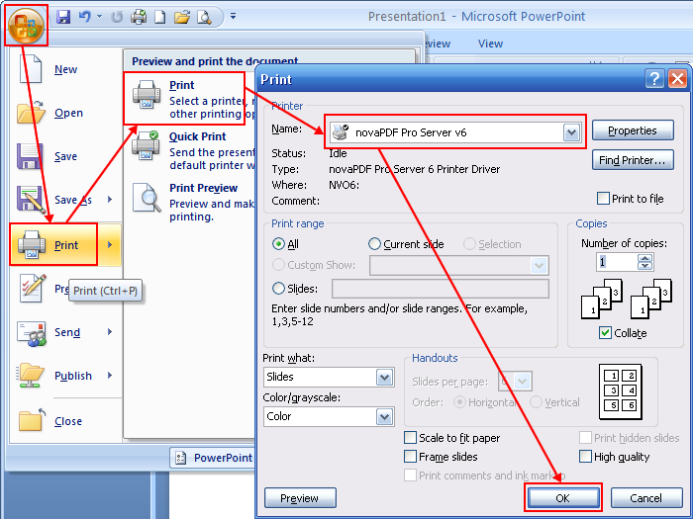Click the New blank page icon in Quick Access toolbar
Image resolution: width=693 pixels, height=519 pixels.
point(160,17)
